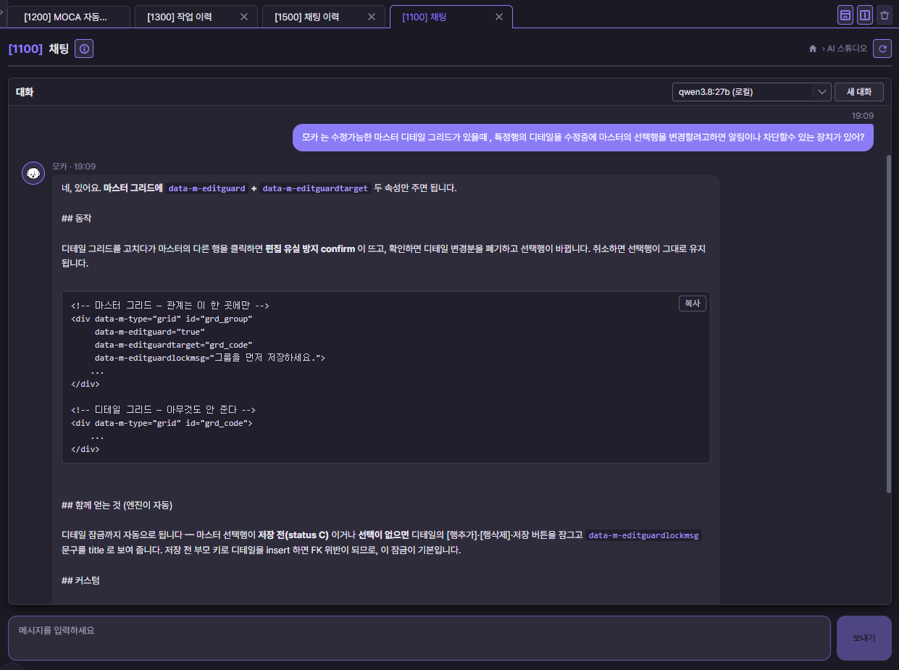
Task: Click the '모카 · 19:09' sender label
Action: coord(74,167)
